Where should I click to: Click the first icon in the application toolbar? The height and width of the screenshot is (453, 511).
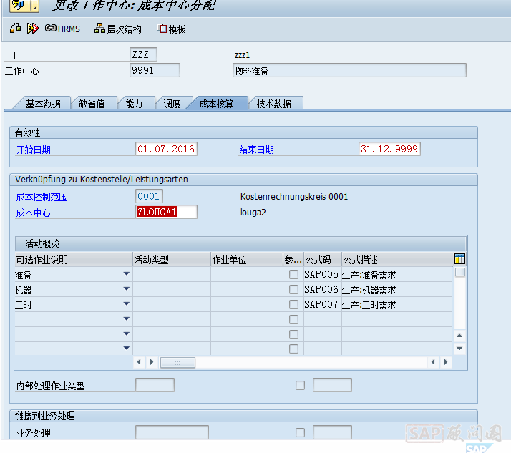[x=15, y=29]
